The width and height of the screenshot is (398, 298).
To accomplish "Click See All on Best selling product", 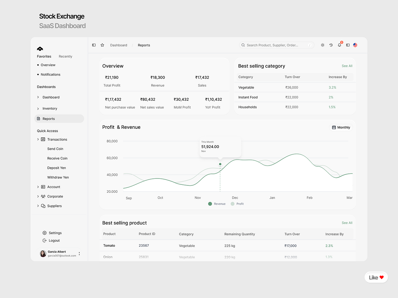I will click(x=347, y=223).
